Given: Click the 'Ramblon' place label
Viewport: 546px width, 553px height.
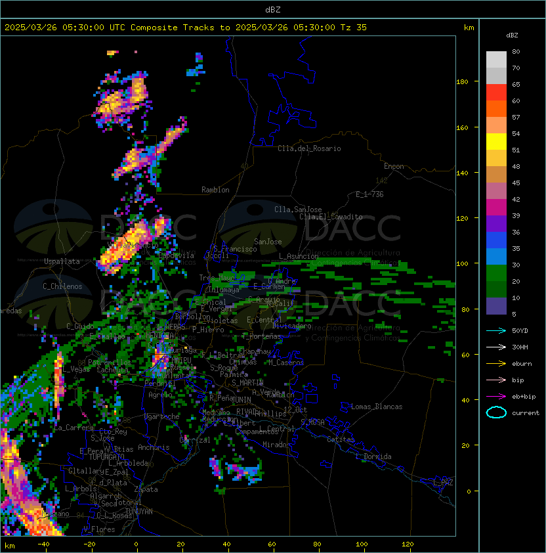Looking at the screenshot, I should click(x=215, y=190).
